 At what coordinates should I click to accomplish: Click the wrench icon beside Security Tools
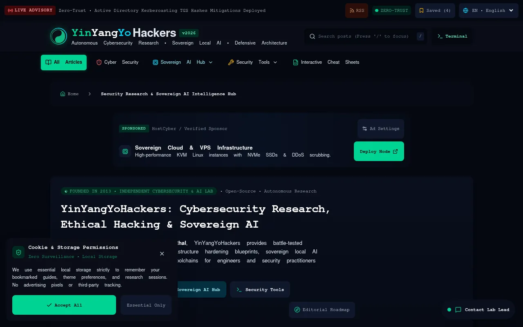[x=231, y=63]
